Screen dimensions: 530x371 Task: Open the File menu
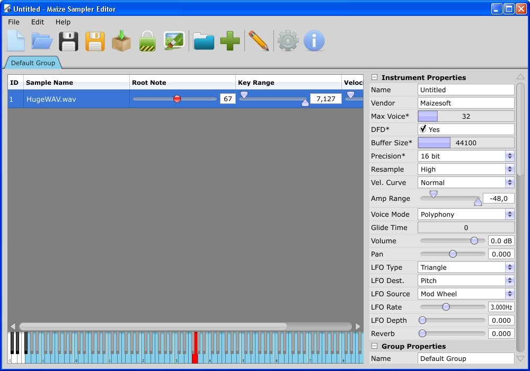(x=13, y=22)
